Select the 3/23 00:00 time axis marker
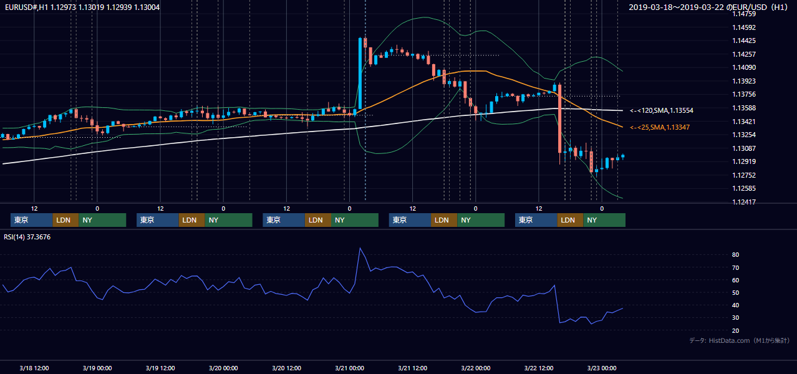This screenshot has height=374, width=797. click(601, 368)
